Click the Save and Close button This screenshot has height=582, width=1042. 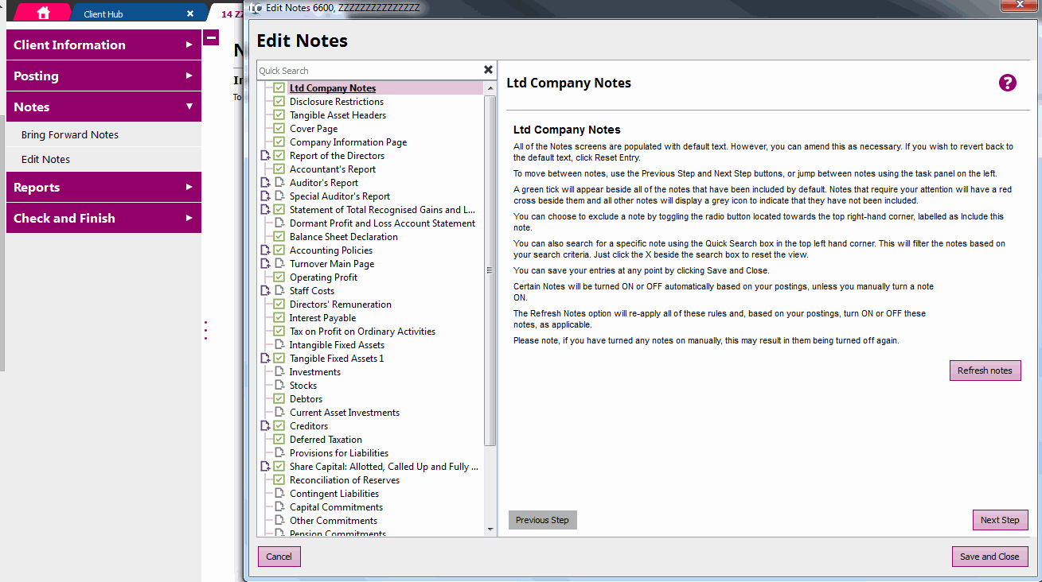pos(989,557)
